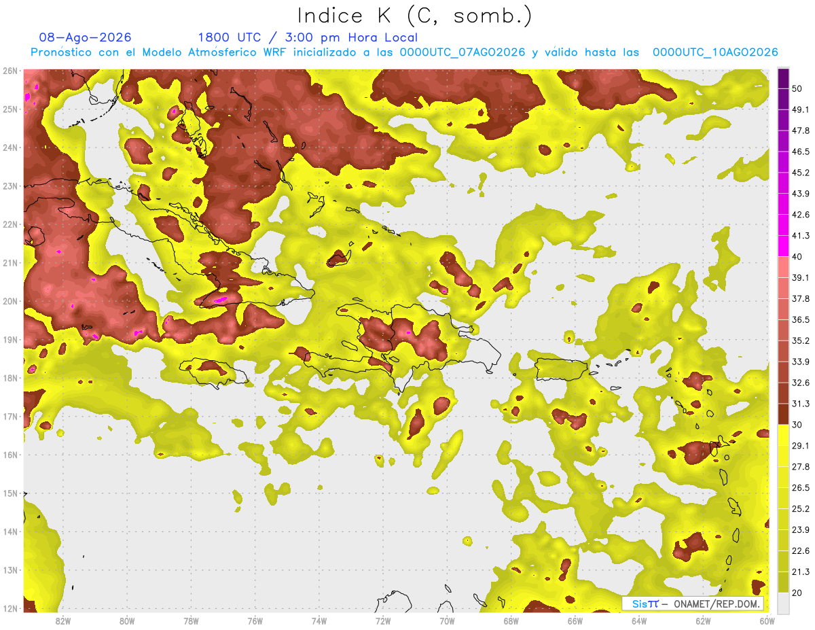Screen dimensions: 815x630
Task: Click the '13N' latitude axis label
Action: point(10,570)
